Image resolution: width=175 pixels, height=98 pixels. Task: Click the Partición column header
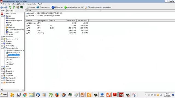click(31, 21)
